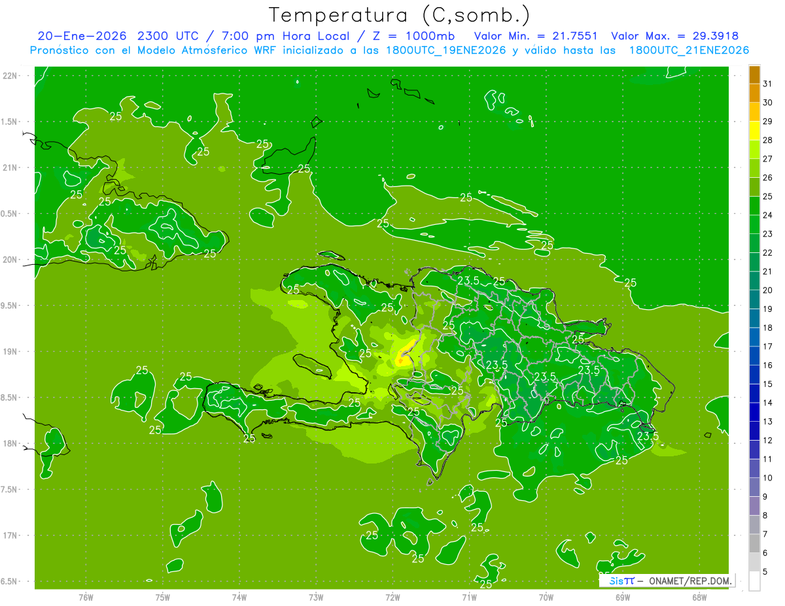
Task: Click the legend value '29'
Action: pos(768,121)
